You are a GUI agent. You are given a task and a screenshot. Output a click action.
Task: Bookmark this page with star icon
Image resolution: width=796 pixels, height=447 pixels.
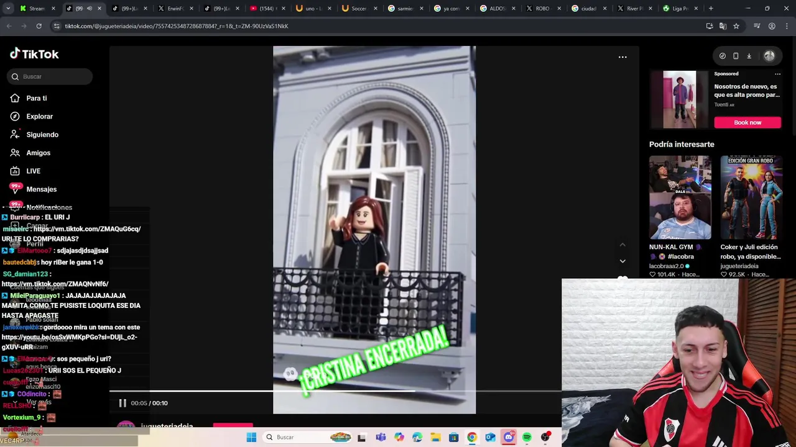(x=736, y=26)
